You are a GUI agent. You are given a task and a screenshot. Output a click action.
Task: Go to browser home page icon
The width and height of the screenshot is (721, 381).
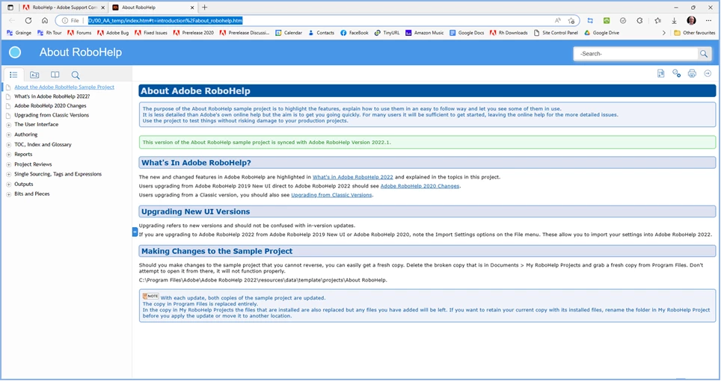[x=45, y=21]
